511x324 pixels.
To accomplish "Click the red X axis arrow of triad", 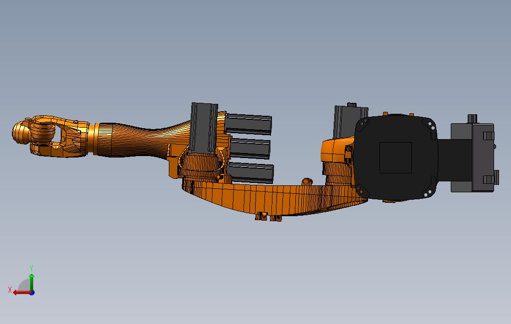I will (x=21, y=293).
